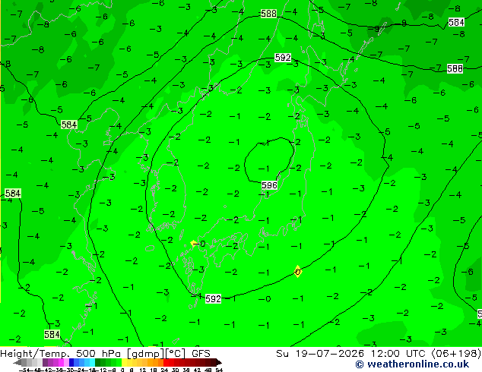Click the 584 contour label at top right
The height and width of the screenshot is (372, 482).
(x=456, y=23)
